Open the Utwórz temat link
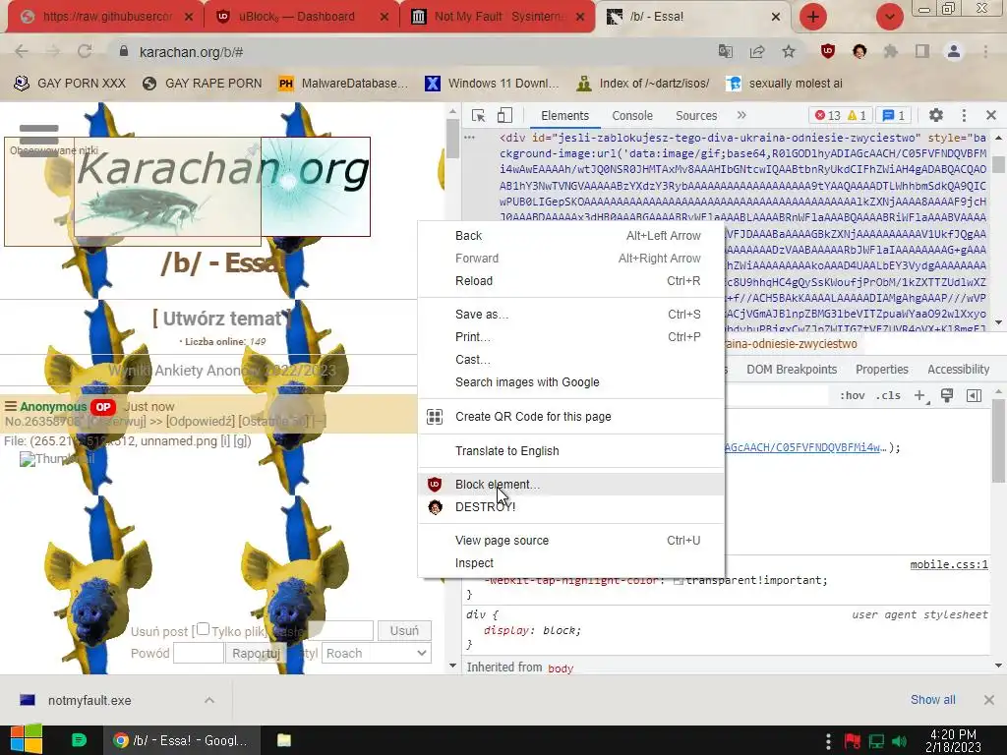The height and width of the screenshot is (755, 1007). (221, 319)
